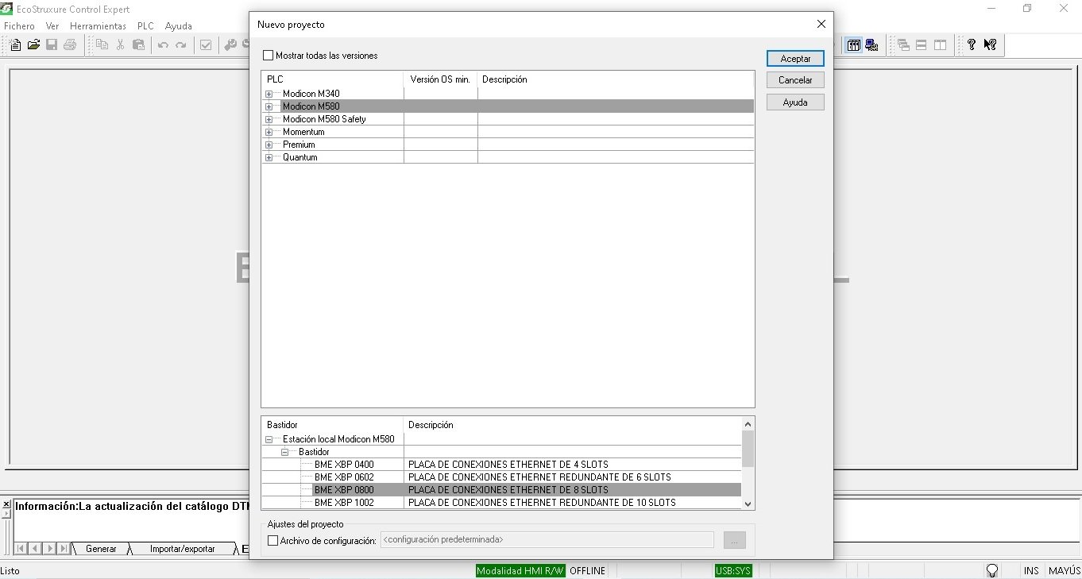Open the Ver menu
The width and height of the screenshot is (1082, 579).
tap(52, 26)
